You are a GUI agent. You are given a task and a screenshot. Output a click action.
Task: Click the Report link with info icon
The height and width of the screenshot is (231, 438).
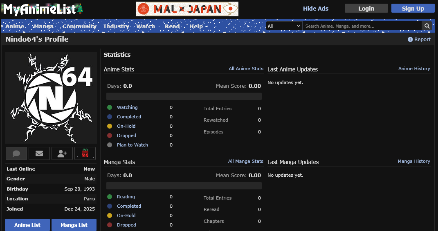(x=419, y=40)
